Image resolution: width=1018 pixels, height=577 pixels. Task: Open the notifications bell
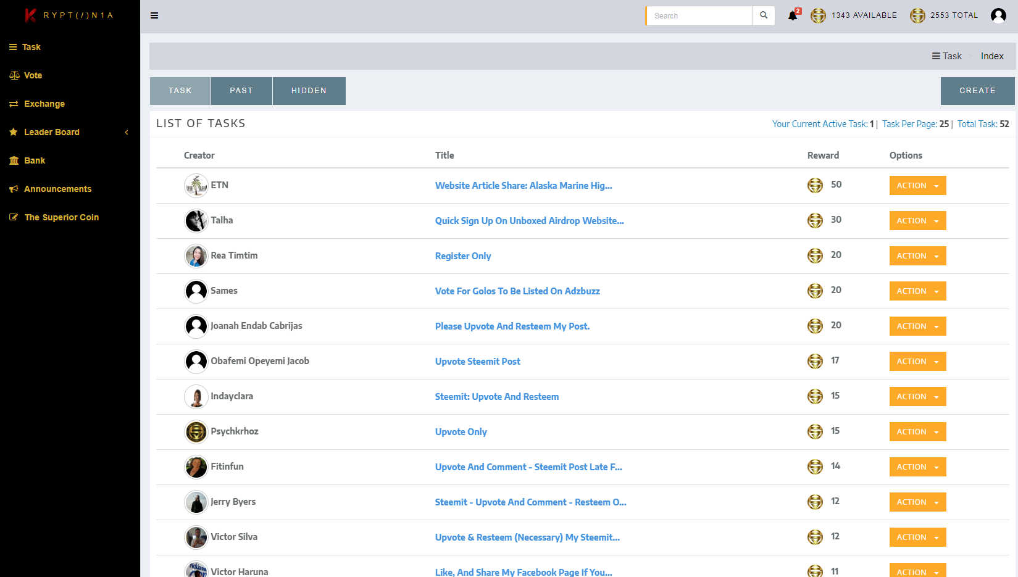click(793, 15)
